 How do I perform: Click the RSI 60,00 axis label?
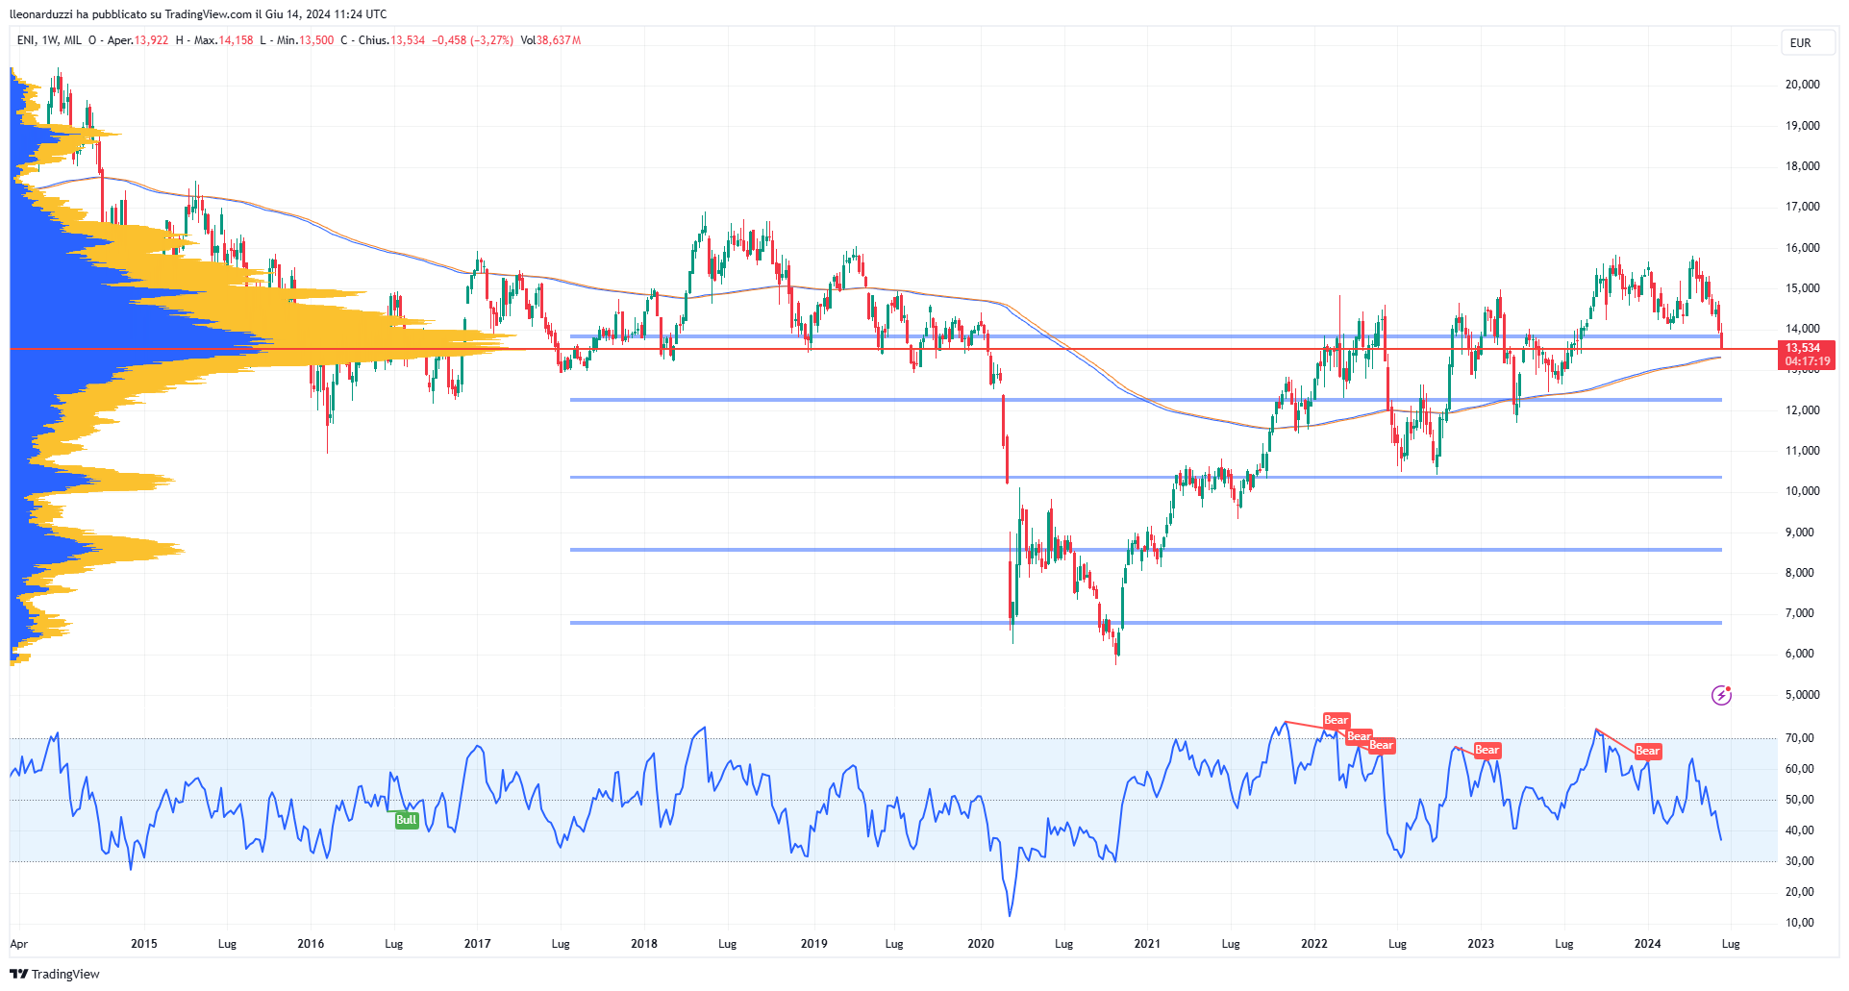1800,769
